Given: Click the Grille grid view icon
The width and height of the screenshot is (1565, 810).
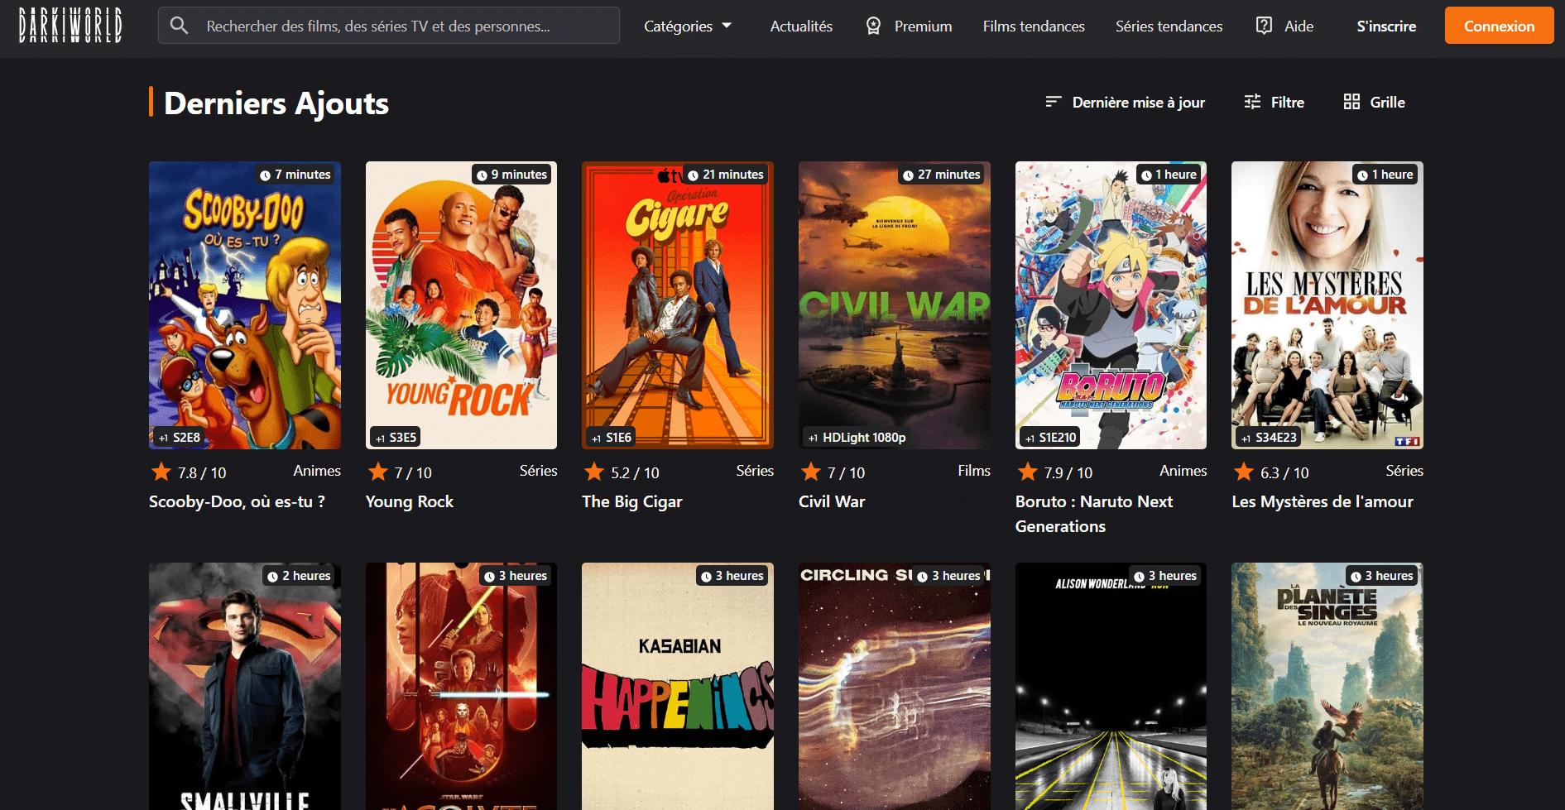Looking at the screenshot, I should tap(1351, 102).
